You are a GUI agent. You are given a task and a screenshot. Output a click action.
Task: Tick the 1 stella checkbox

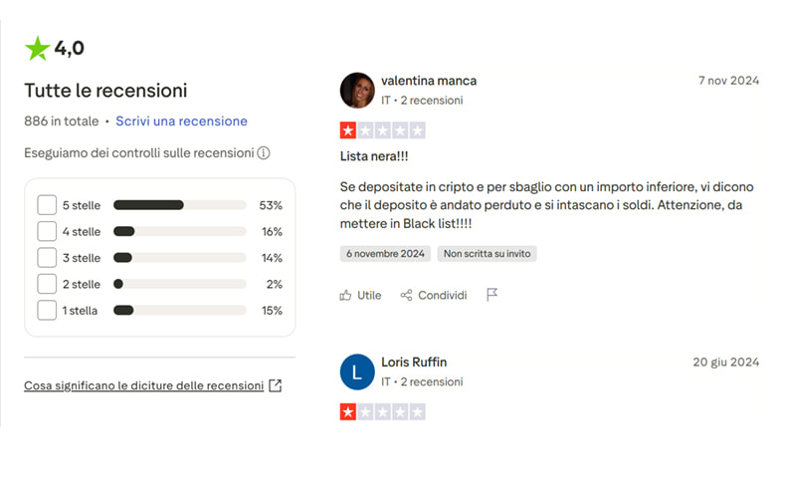point(47,310)
